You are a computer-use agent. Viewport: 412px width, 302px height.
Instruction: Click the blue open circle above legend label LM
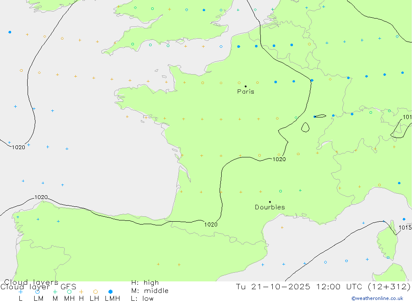[37, 292]
